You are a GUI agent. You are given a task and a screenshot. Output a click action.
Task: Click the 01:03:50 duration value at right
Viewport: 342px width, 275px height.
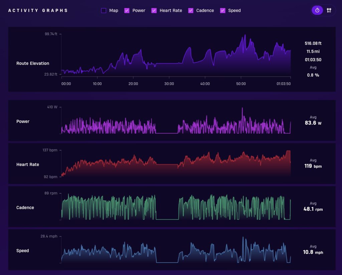pos(313,60)
